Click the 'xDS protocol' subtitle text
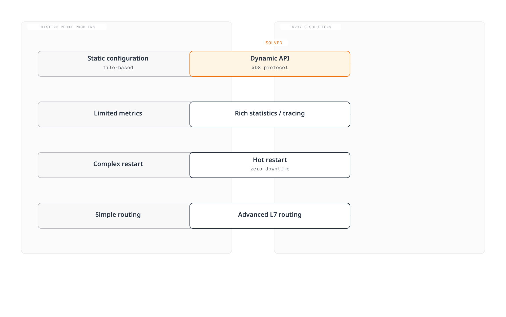Screen dimensions: 506x317 click(x=270, y=68)
